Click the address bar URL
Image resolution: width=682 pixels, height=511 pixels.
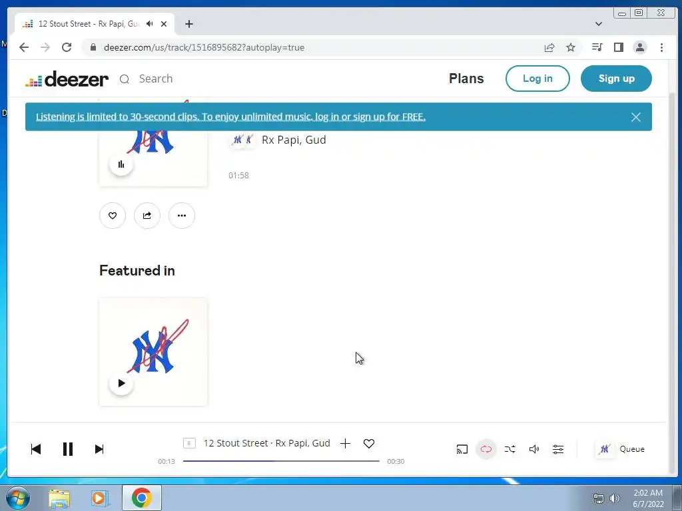click(204, 47)
